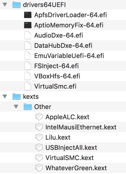Screen dimensions: 126x174
Task: Select the VBoxHfs-64.efi file name
Action: (x=57, y=76)
